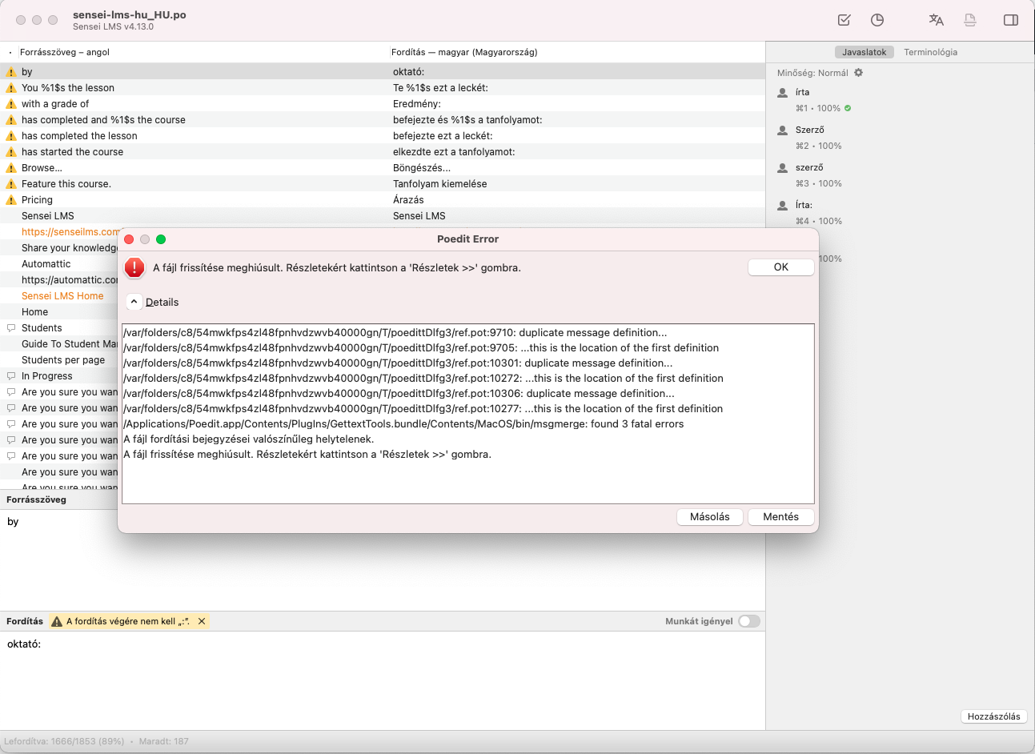Select the Javaslatok tab

click(x=865, y=50)
